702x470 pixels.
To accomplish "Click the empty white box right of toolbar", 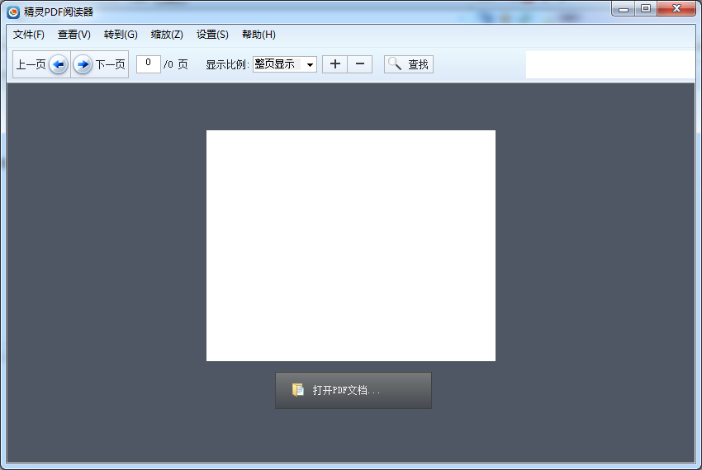I will coord(610,65).
